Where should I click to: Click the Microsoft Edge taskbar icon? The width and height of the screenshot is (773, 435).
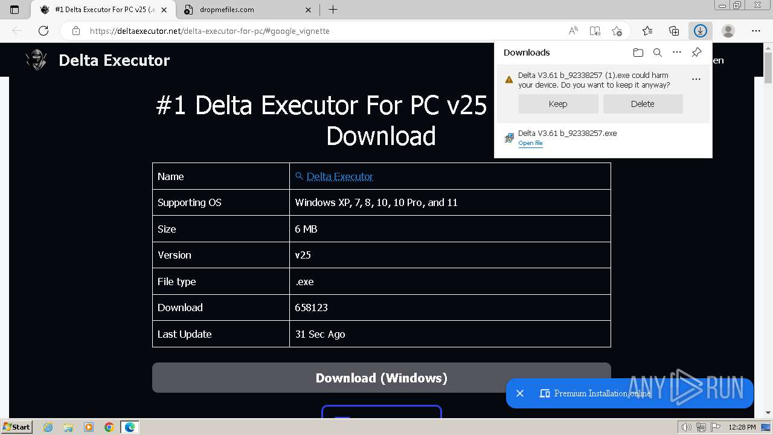tap(130, 427)
